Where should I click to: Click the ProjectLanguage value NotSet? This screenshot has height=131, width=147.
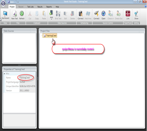(x=22, y=82)
